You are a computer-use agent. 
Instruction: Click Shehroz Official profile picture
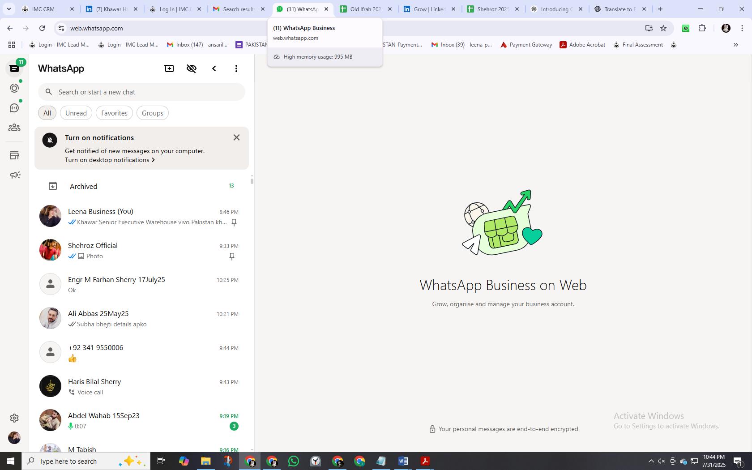point(50,250)
